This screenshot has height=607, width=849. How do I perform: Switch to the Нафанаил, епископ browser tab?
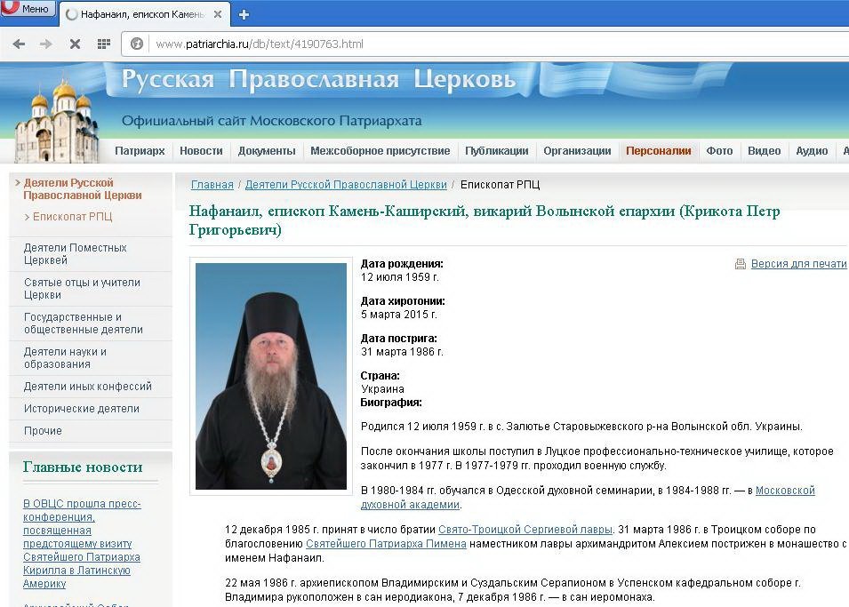point(147,14)
